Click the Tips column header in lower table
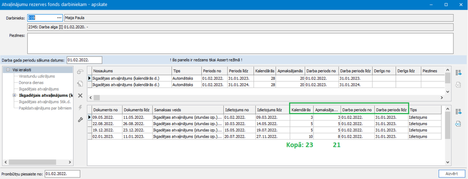The width and height of the screenshot is (468, 179). pyautogui.click(x=425, y=110)
